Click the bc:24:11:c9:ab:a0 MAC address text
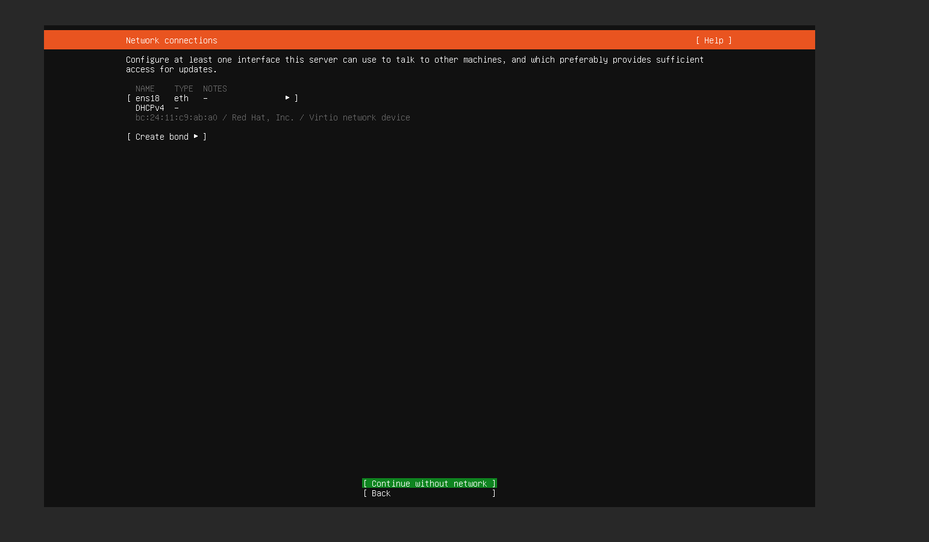 click(x=177, y=117)
